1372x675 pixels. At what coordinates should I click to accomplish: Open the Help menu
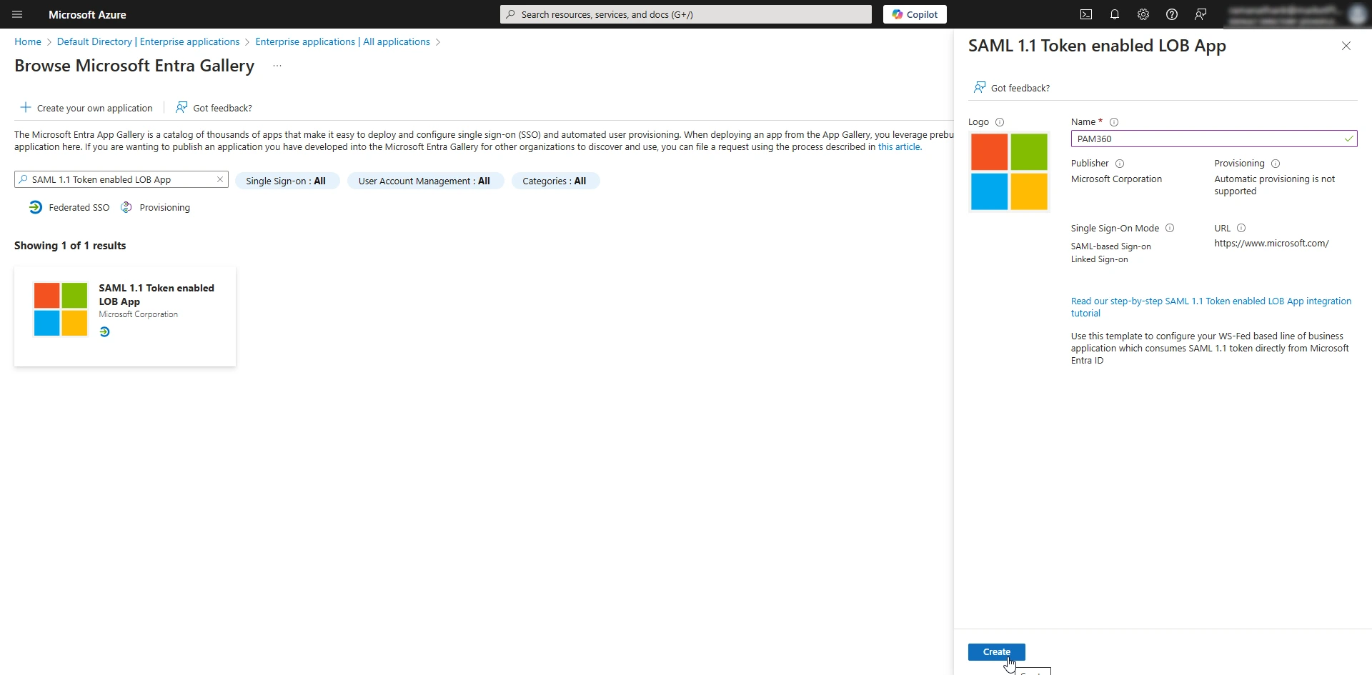click(1171, 14)
